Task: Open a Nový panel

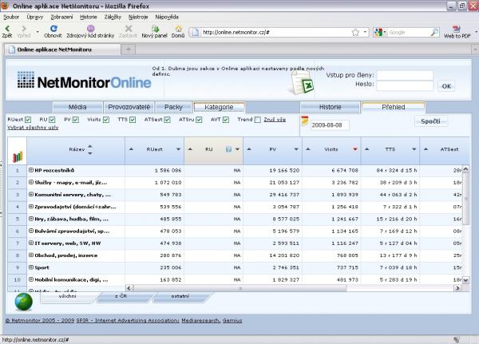Action: pyautogui.click(x=156, y=29)
